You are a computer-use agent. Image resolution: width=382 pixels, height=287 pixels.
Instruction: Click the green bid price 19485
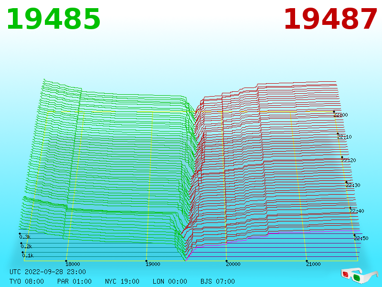coord(53,19)
